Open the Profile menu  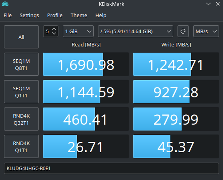point(55,15)
